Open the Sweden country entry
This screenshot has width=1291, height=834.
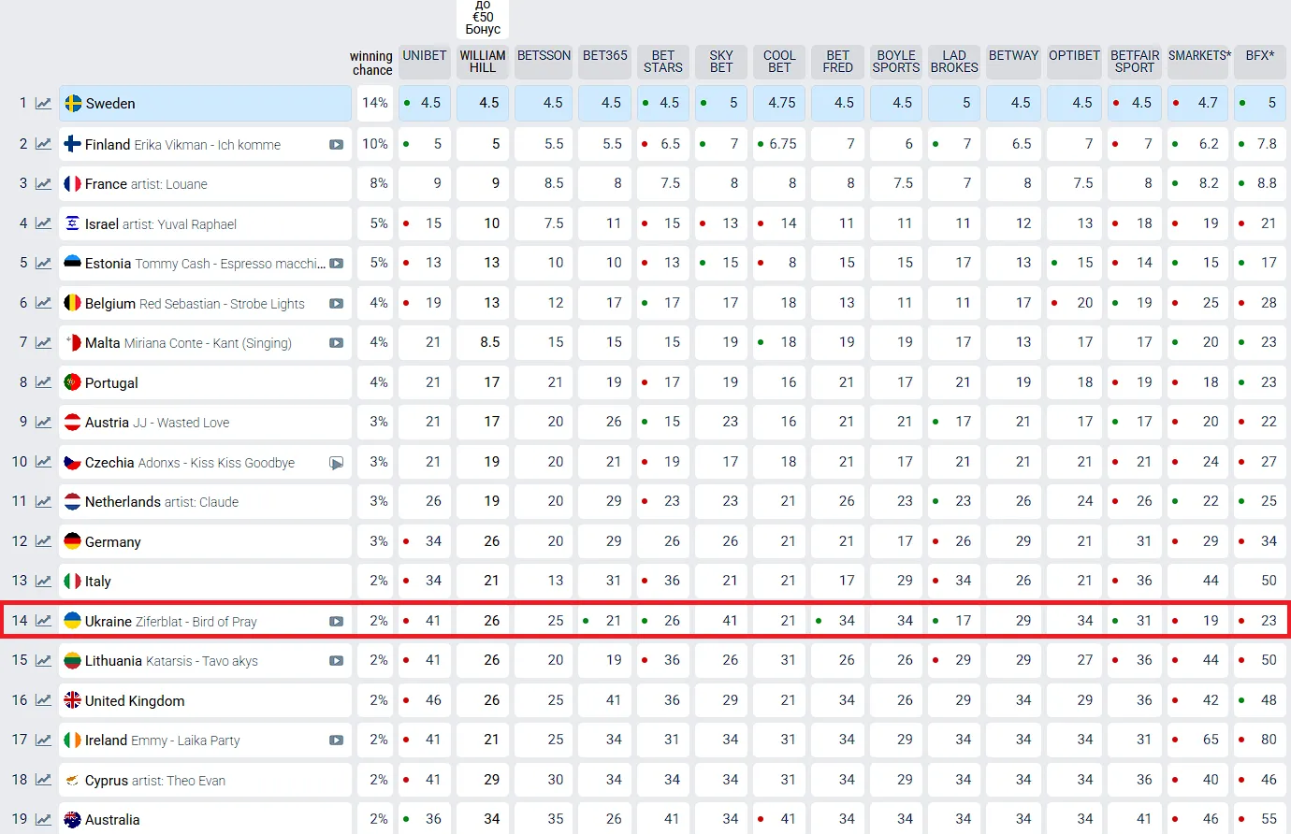[205, 104]
